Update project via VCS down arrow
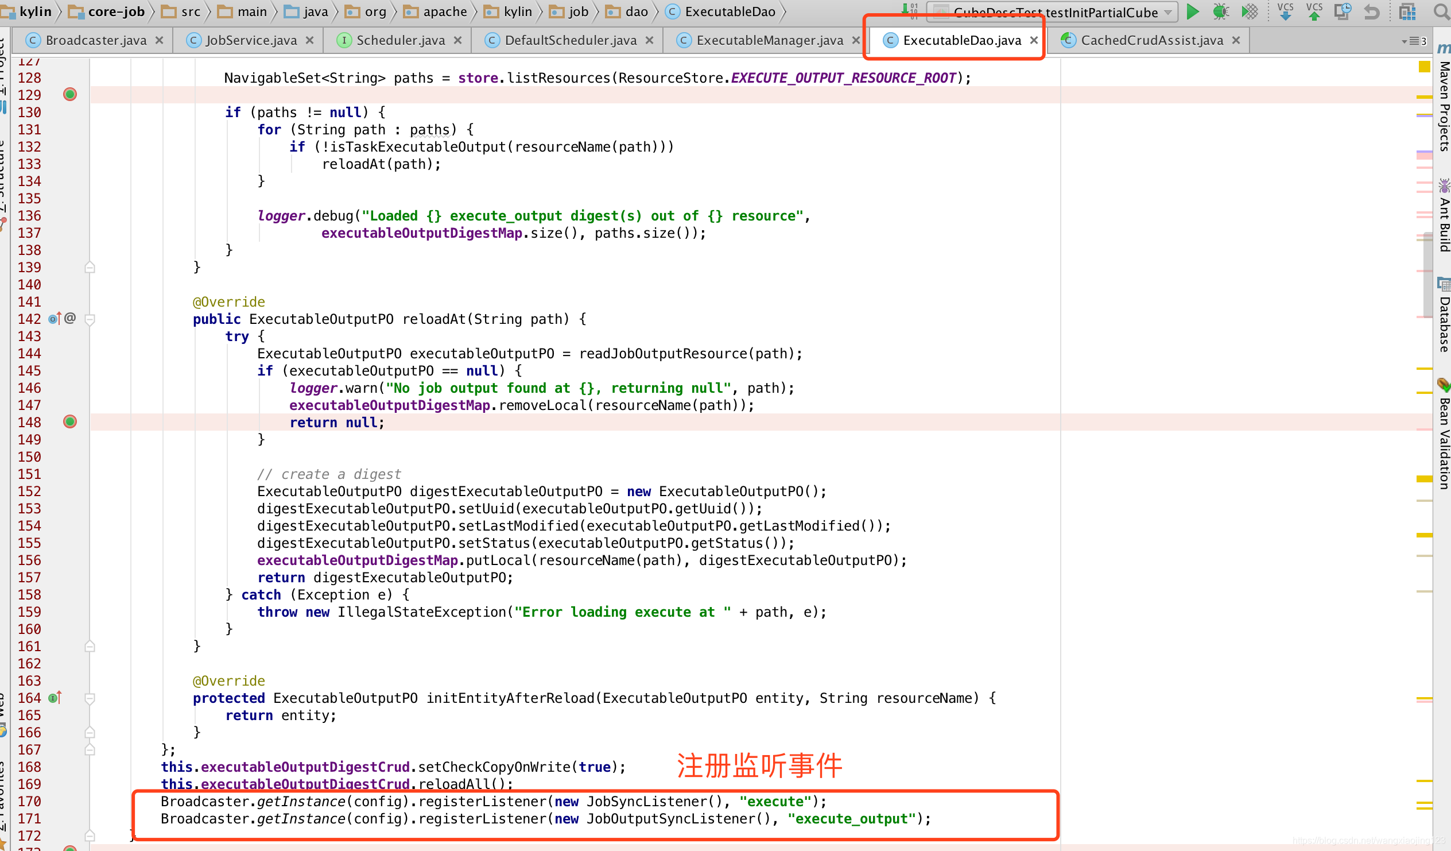Screen dimensions: 1451x851 pos(1285,11)
